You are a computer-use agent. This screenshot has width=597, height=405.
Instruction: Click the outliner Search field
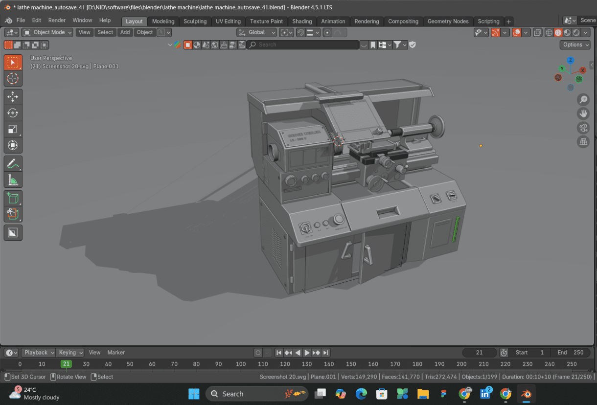pyautogui.click(x=303, y=45)
